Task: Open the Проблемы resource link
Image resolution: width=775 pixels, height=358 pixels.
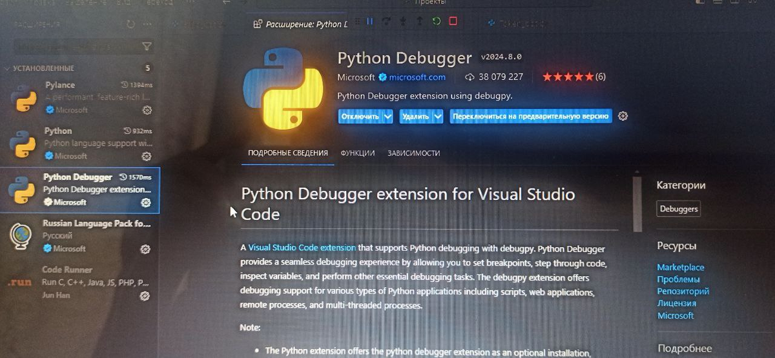Action: click(x=678, y=279)
